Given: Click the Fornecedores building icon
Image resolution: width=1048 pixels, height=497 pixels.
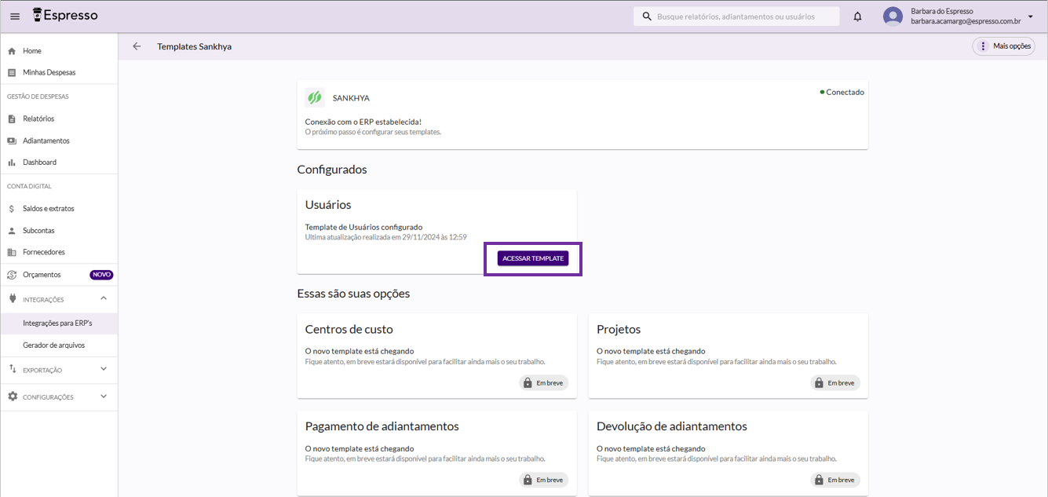Looking at the screenshot, I should 12,253.
